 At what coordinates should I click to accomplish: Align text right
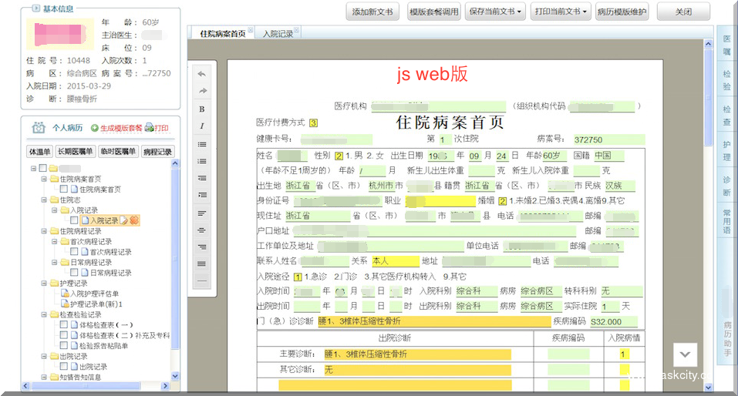coord(202,247)
